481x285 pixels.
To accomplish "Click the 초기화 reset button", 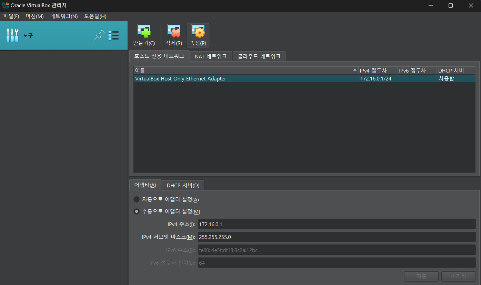I will point(458,276).
